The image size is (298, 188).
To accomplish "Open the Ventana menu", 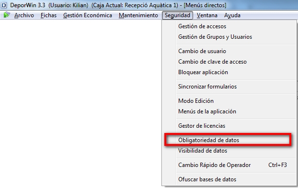I will click(207, 15).
